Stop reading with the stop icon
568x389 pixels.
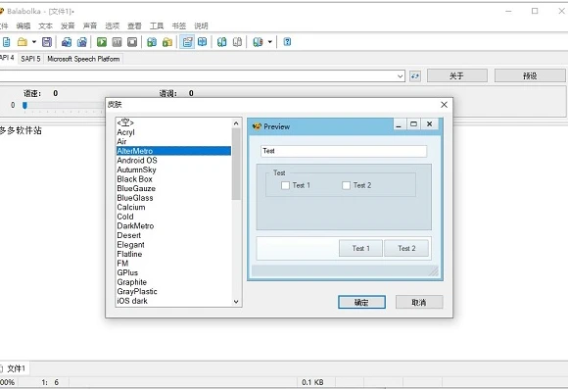click(x=132, y=42)
